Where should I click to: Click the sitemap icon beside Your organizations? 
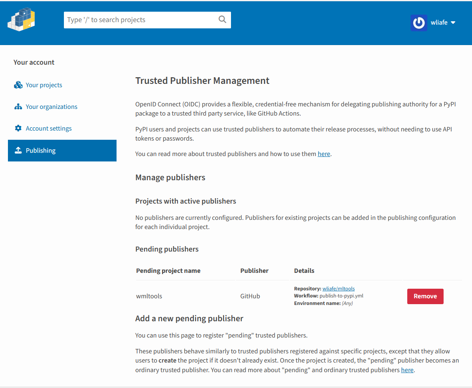[18, 107]
